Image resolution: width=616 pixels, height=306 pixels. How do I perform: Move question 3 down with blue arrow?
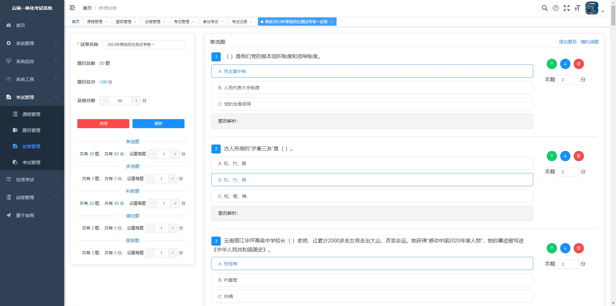(x=565, y=248)
